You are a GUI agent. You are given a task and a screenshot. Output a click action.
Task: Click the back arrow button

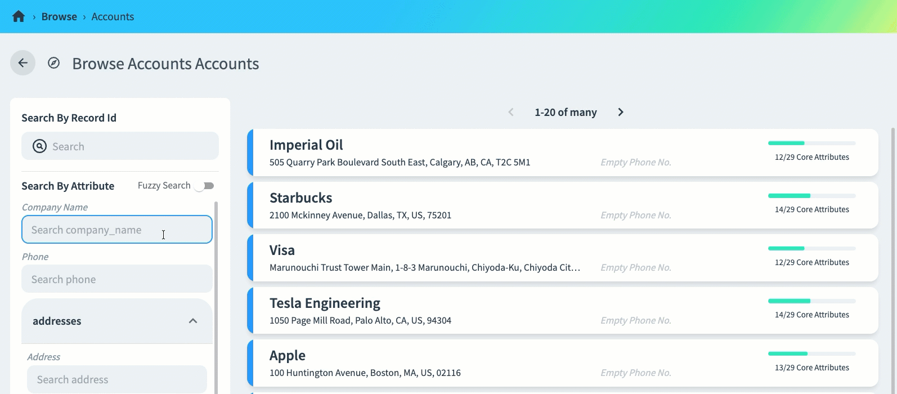coord(23,63)
